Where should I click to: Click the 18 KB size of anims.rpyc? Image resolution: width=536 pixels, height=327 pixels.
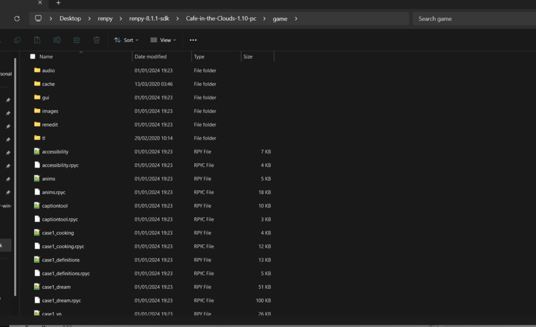click(264, 193)
